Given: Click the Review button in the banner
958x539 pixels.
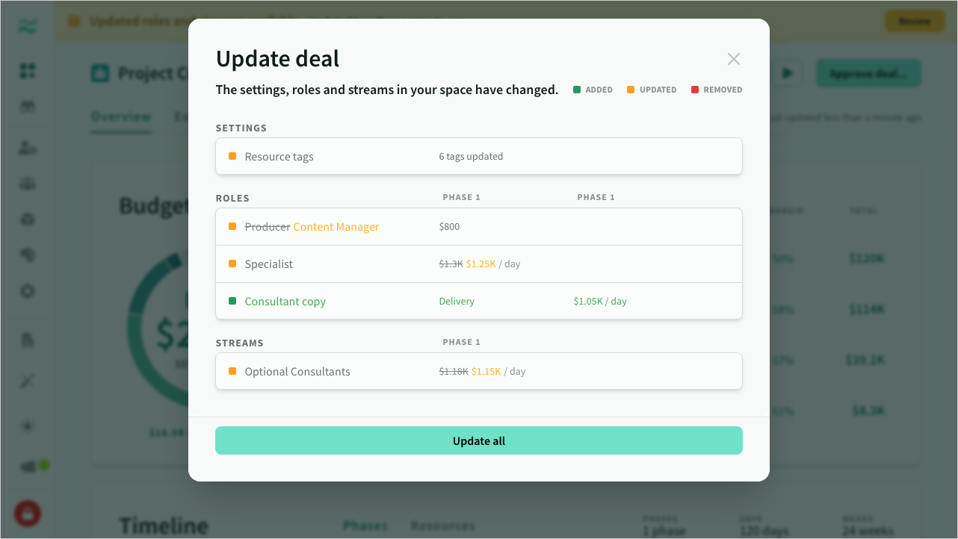Looking at the screenshot, I should point(914,21).
